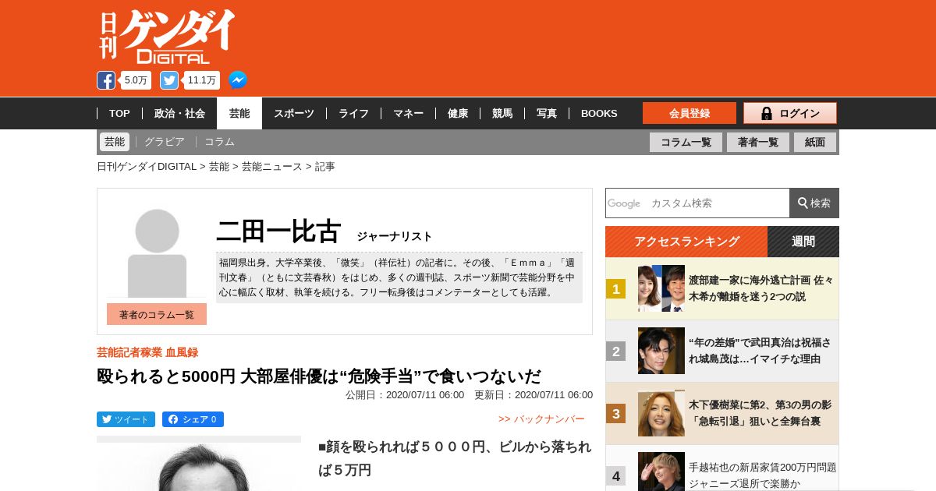Open the Facebook page icon
The width and height of the screenshot is (936, 491).
106,80
